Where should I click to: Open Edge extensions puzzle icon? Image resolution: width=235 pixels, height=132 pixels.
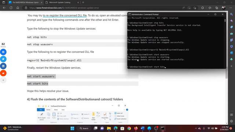click(202, 8)
